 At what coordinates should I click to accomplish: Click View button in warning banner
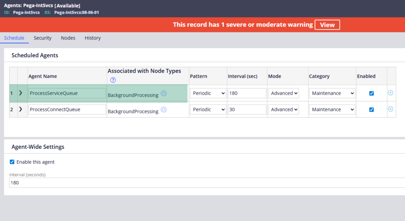[x=327, y=25]
